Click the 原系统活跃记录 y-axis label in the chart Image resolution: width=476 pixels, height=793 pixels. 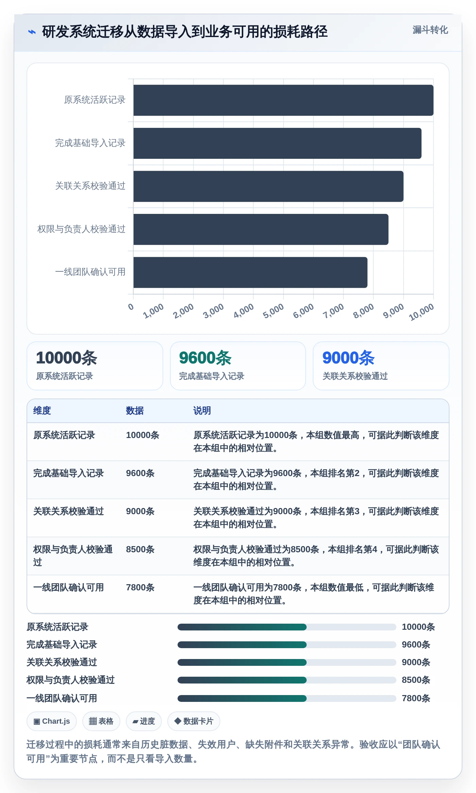[x=95, y=100]
